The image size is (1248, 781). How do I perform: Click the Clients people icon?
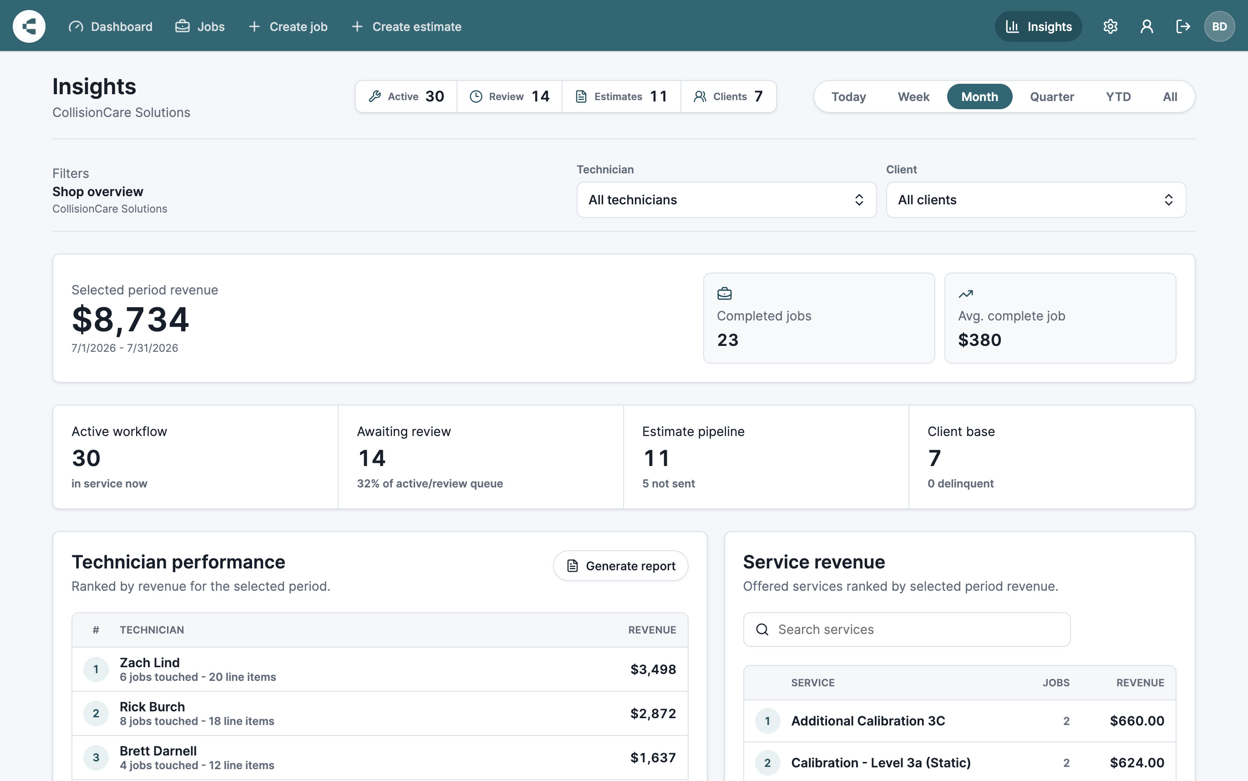pos(700,96)
